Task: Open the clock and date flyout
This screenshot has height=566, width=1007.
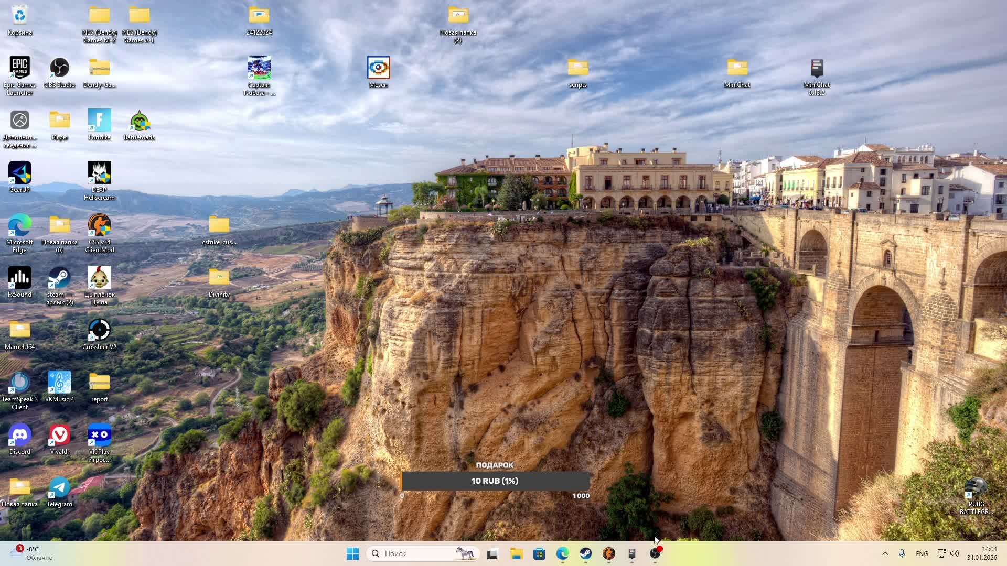Action: point(982,553)
